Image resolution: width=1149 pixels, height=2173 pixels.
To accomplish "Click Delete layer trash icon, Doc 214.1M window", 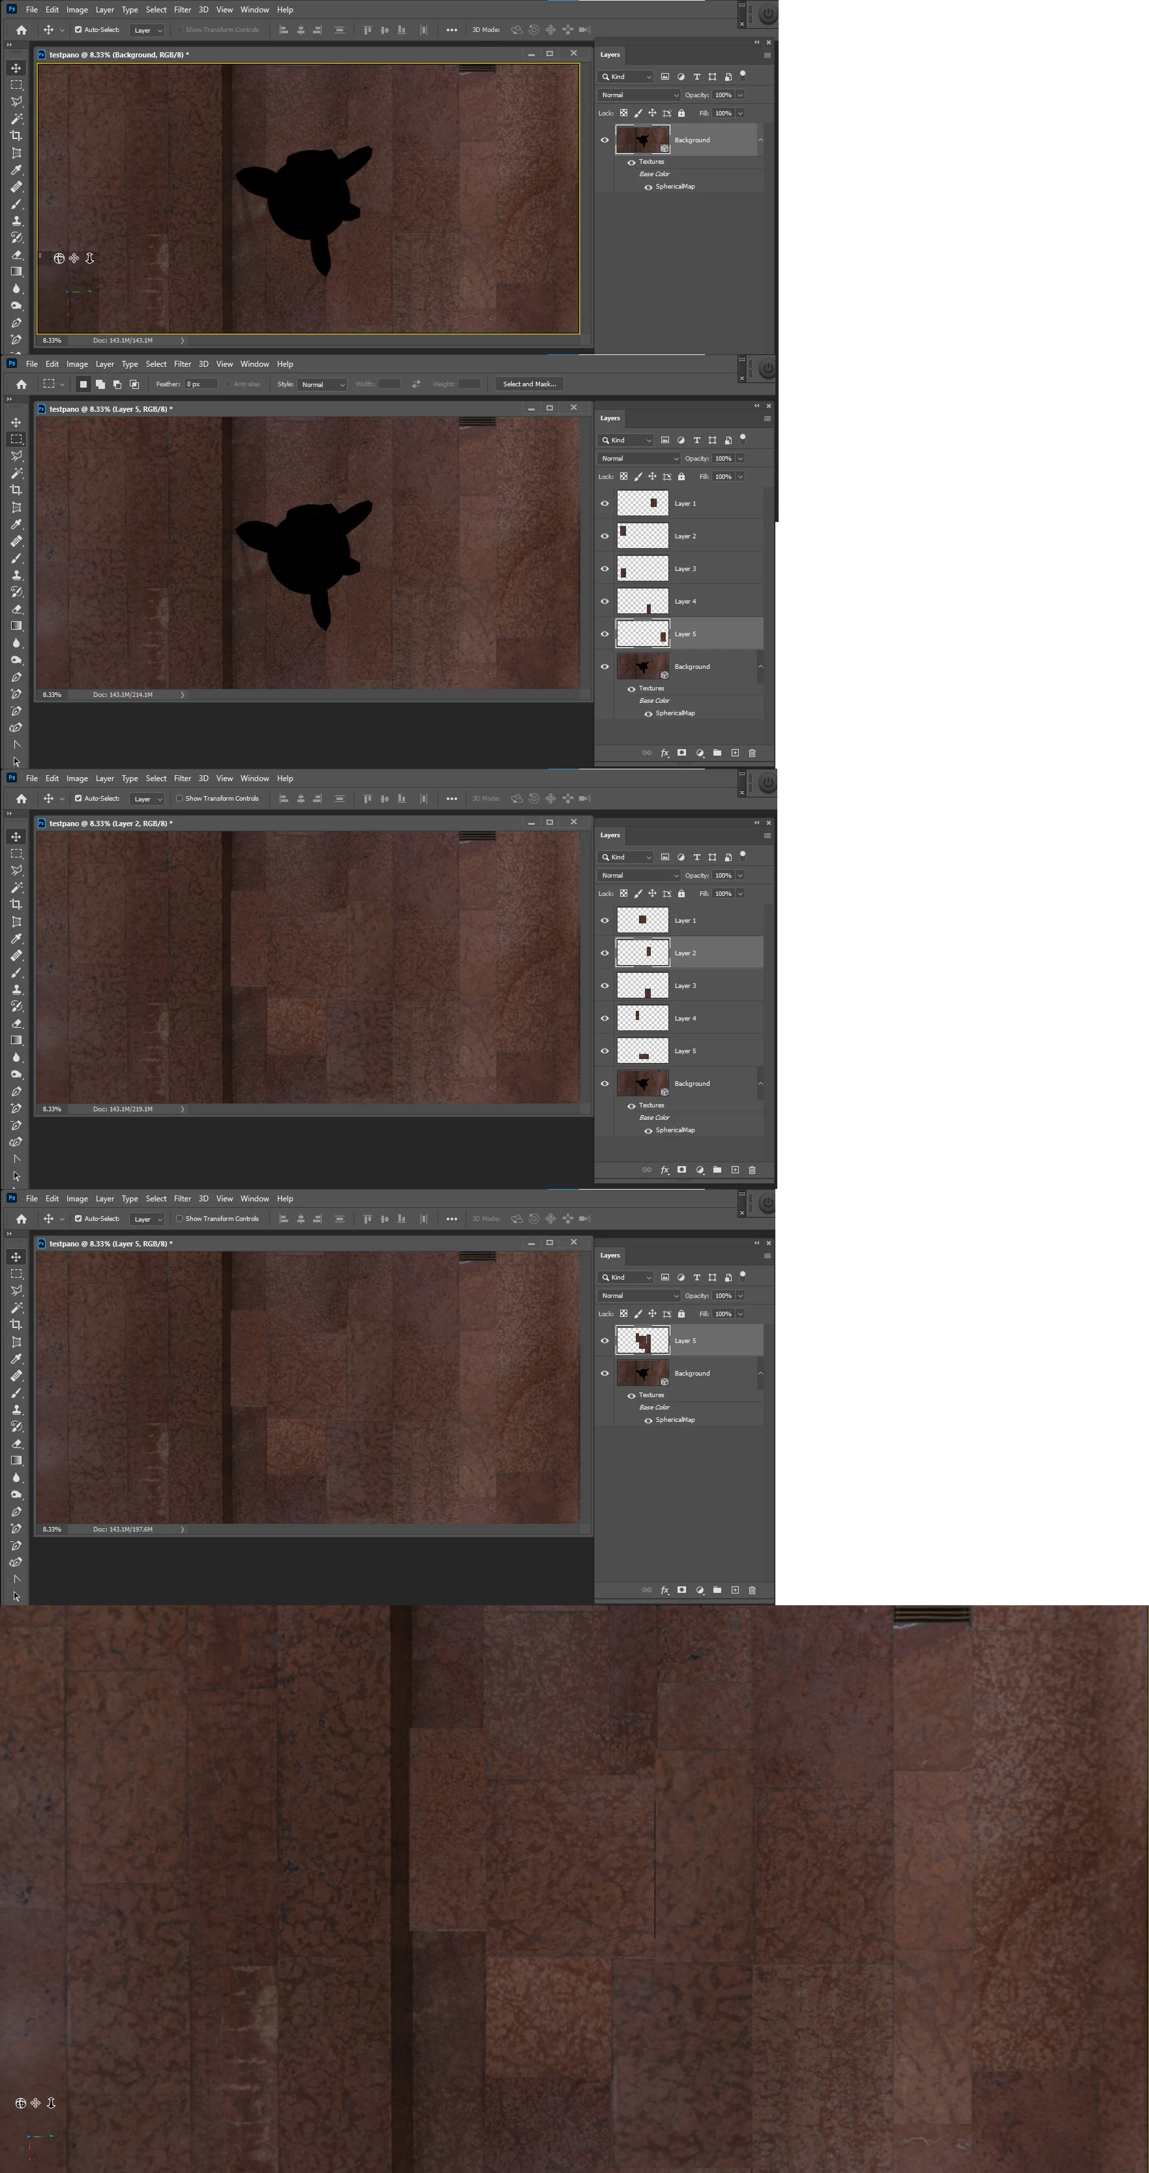I will click(x=752, y=752).
